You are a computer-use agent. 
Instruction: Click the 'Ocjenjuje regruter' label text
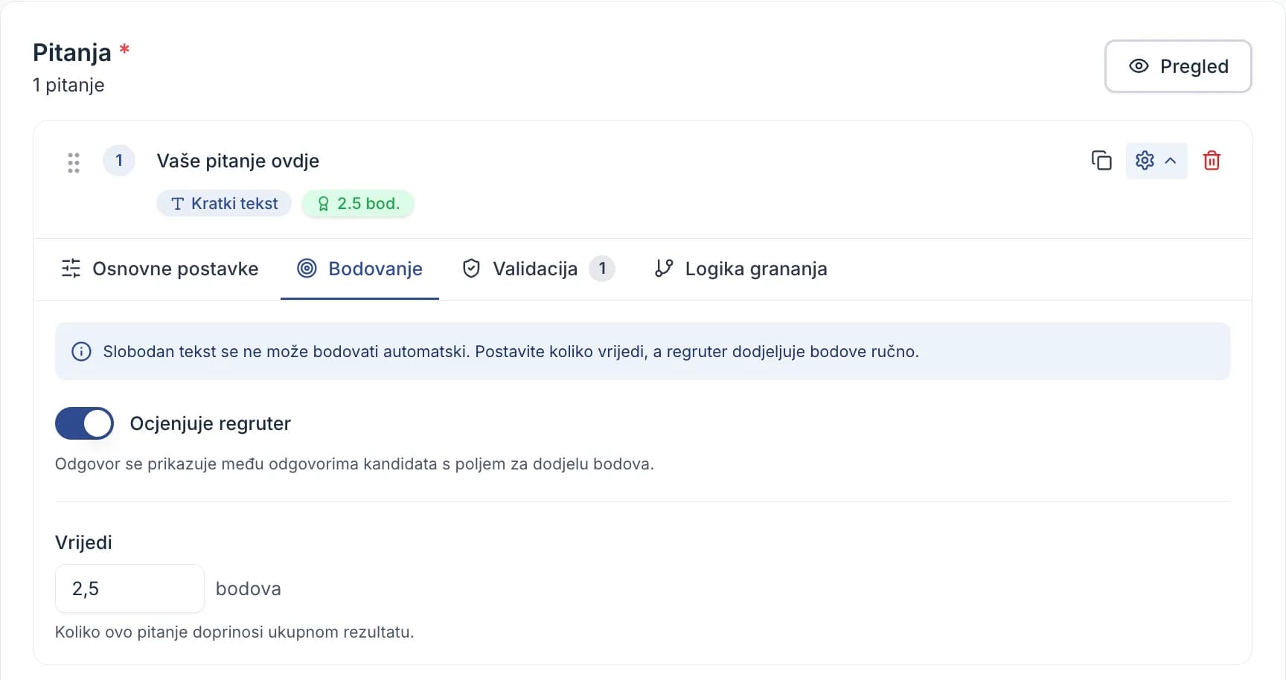tap(210, 423)
